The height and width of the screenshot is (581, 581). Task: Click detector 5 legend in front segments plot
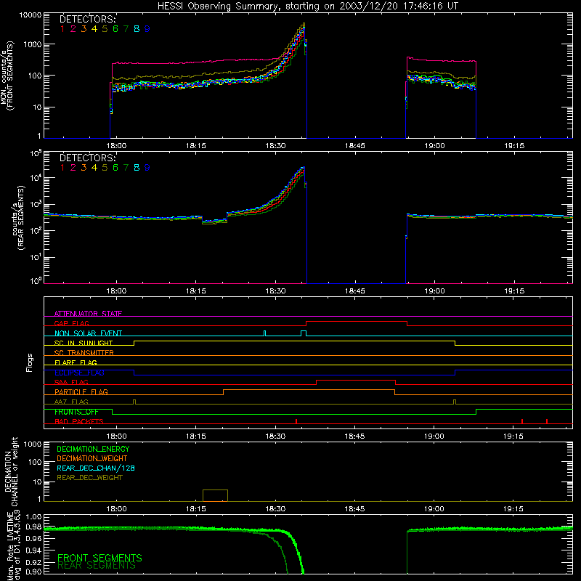pyautogui.click(x=105, y=29)
